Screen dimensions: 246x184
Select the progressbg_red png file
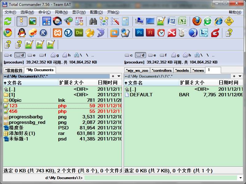click(x=62, y=122)
